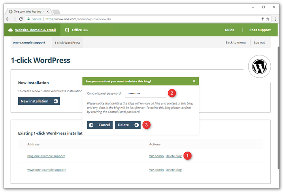
Task: Close the One.com Web hosting tab
Action: [x=47, y=11]
